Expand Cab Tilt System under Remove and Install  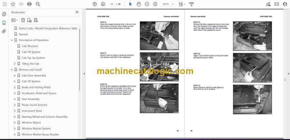click(x=15, y=81)
